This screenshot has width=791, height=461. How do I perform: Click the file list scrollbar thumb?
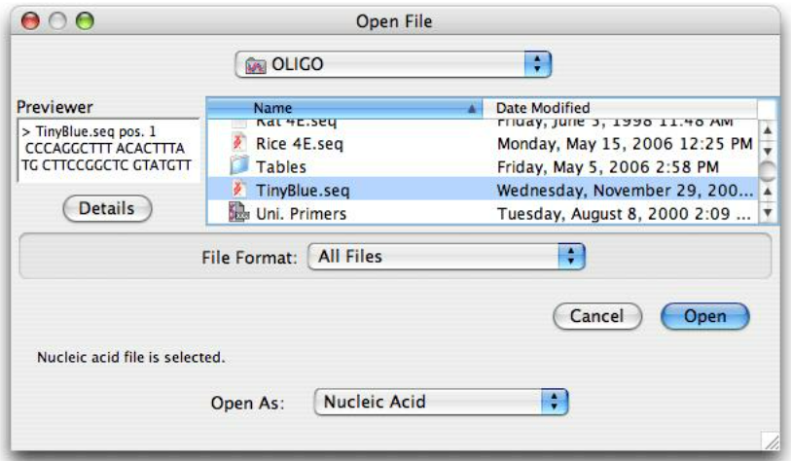click(767, 170)
